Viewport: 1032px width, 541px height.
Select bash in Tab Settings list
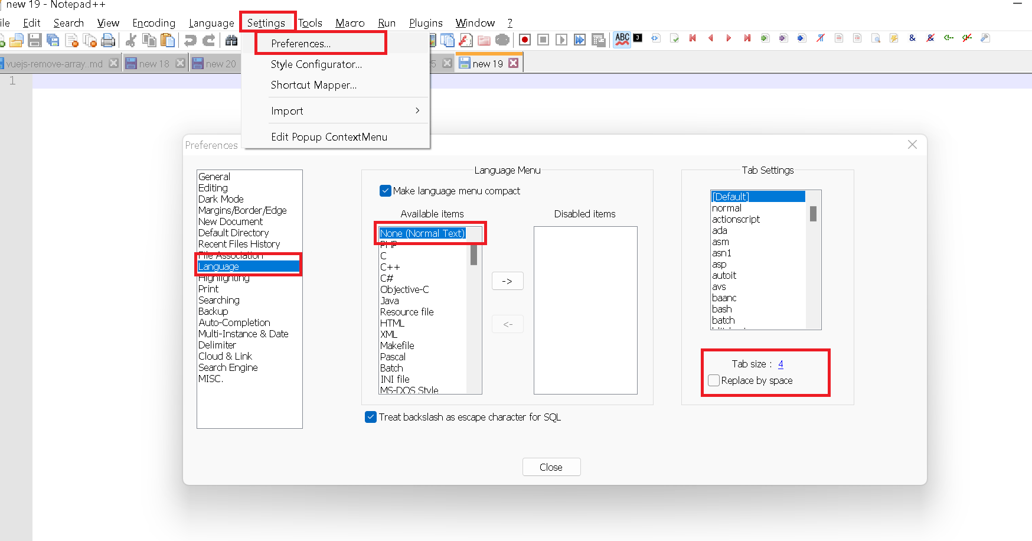click(x=721, y=308)
